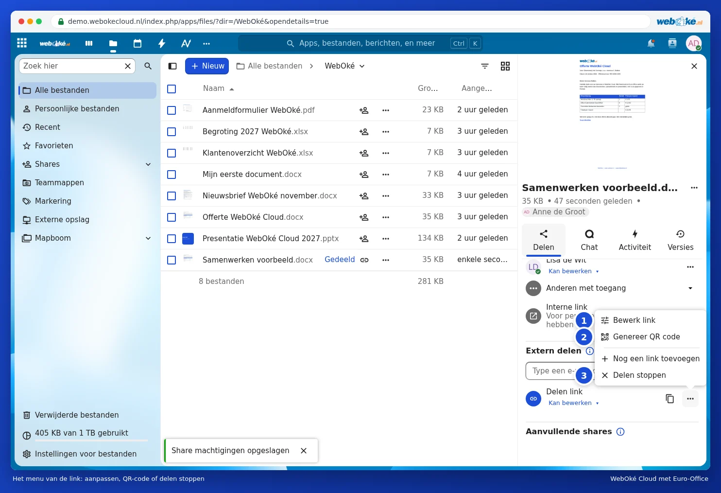
Task: Toggle the navigation sidebar icon
Action: pos(172,66)
